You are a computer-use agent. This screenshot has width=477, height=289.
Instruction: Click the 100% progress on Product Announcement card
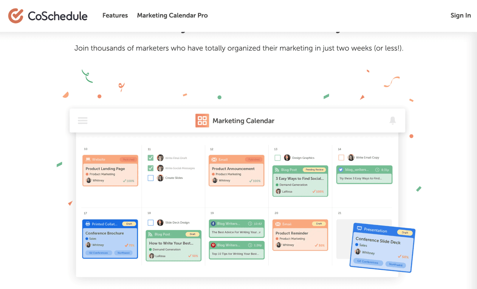point(255,181)
